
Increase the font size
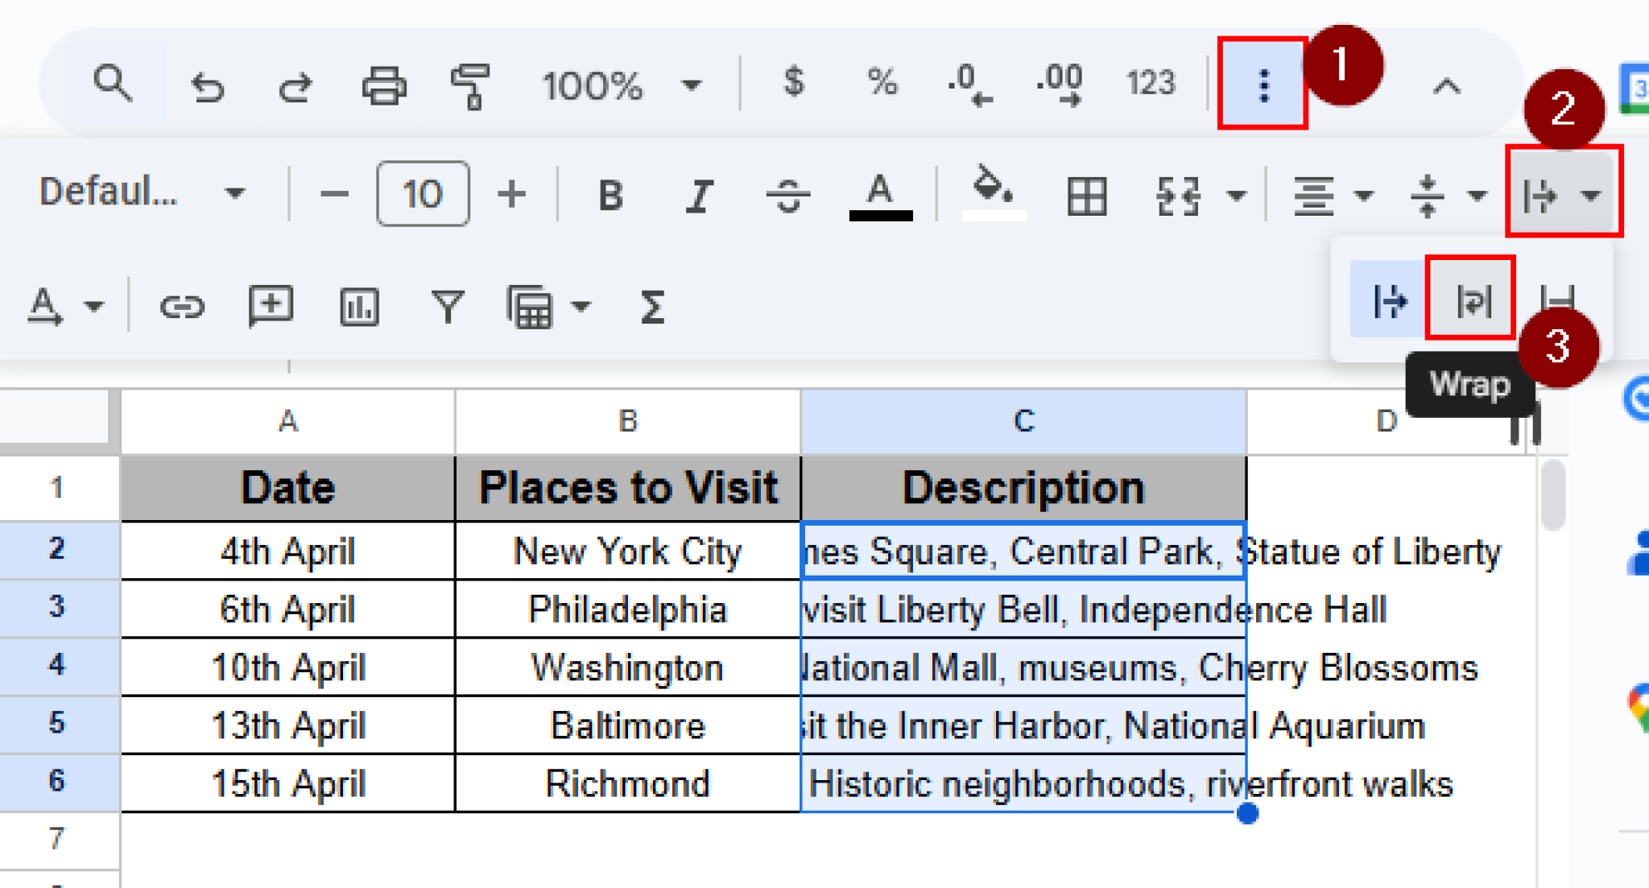pyautogui.click(x=510, y=193)
